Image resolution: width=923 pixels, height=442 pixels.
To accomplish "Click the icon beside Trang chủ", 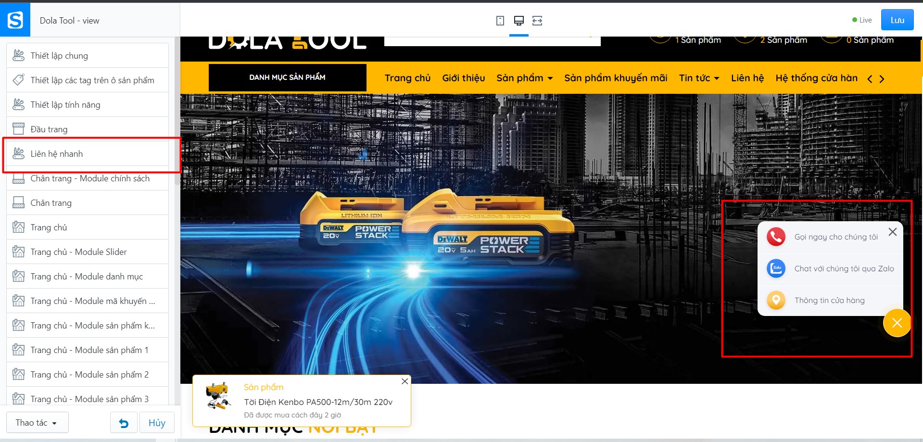I will [18, 227].
